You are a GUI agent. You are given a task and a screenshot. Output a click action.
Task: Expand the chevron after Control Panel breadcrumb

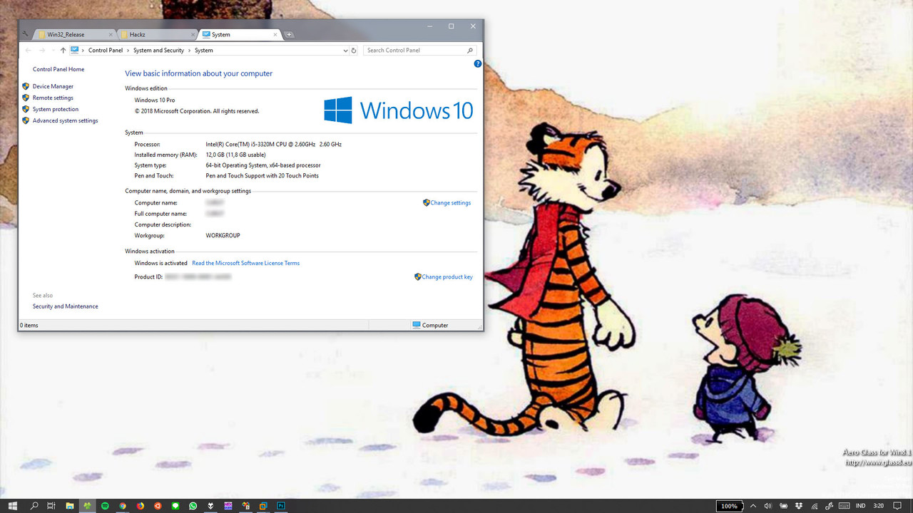tap(128, 51)
